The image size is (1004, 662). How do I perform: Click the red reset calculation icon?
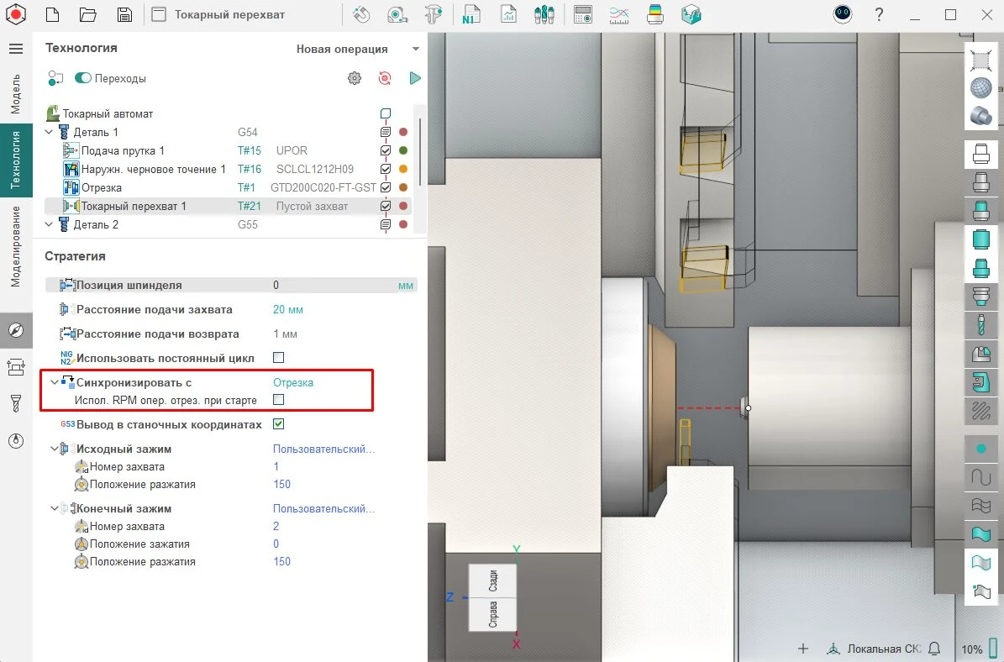385,78
